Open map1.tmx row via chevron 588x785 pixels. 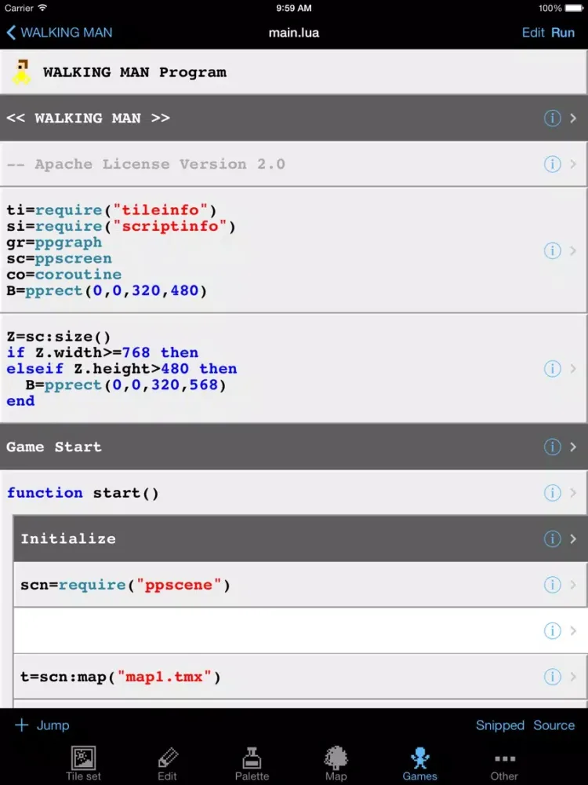coord(573,677)
